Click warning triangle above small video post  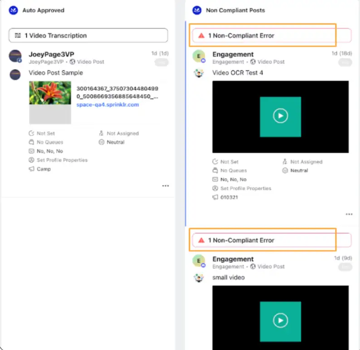click(201, 240)
